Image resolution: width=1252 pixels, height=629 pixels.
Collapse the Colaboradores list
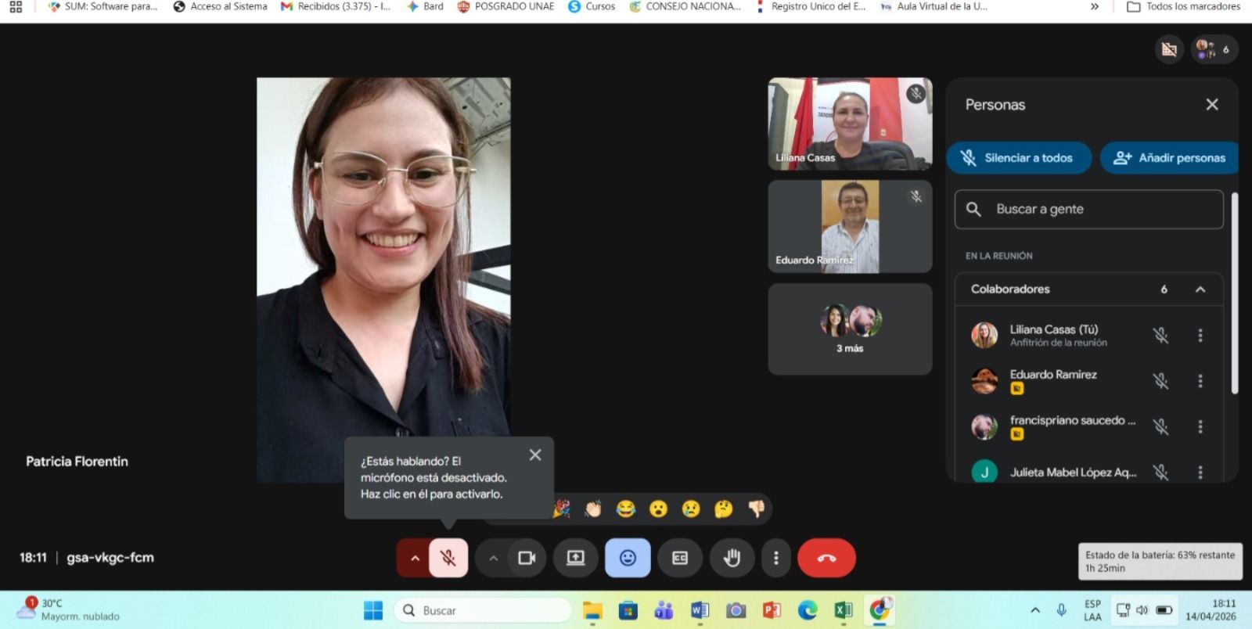1200,289
